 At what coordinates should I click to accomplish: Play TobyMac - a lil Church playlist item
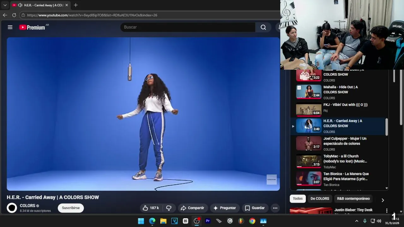(338, 161)
